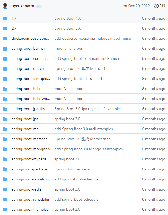
Task: Click 'add spring-boot-commandLineRunner' commit message
Action: [x=87, y=58]
